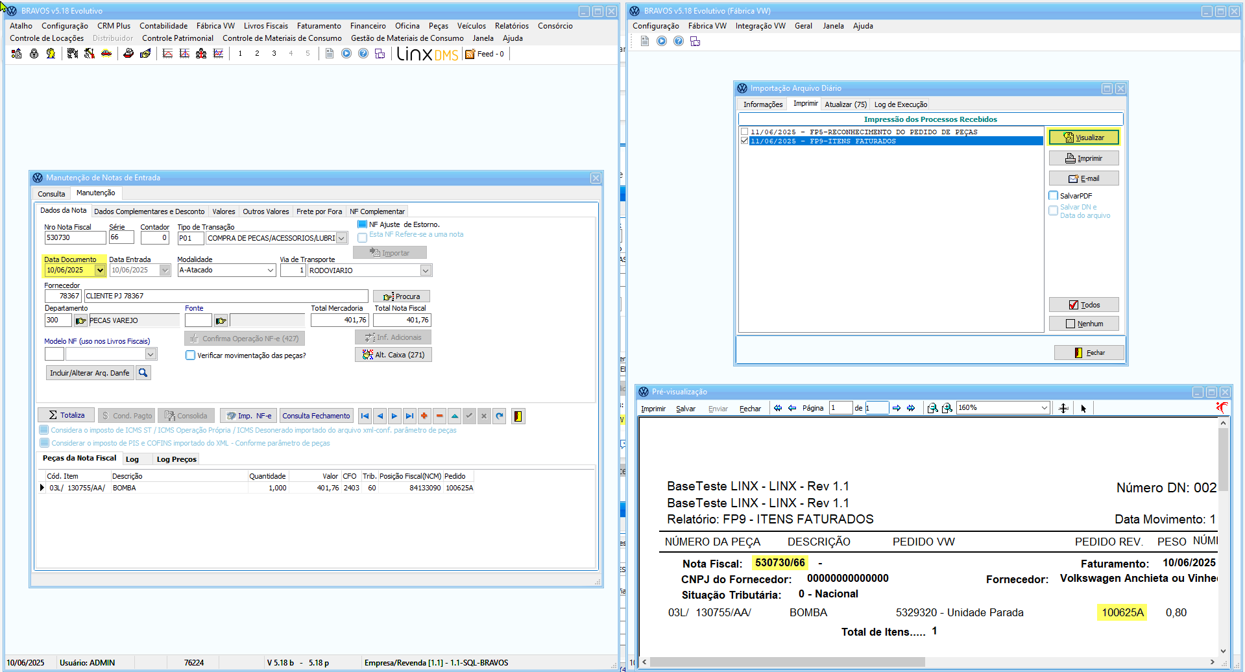The height and width of the screenshot is (672, 1245).
Task: Check FP5-RECONHECIMENTO DO PEDIDO DE PEÇAS item
Action: point(744,132)
